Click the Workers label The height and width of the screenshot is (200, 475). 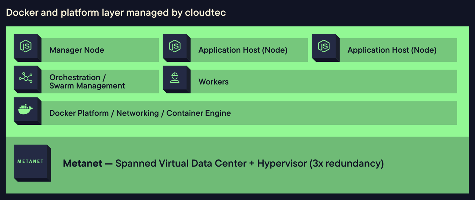(x=213, y=82)
